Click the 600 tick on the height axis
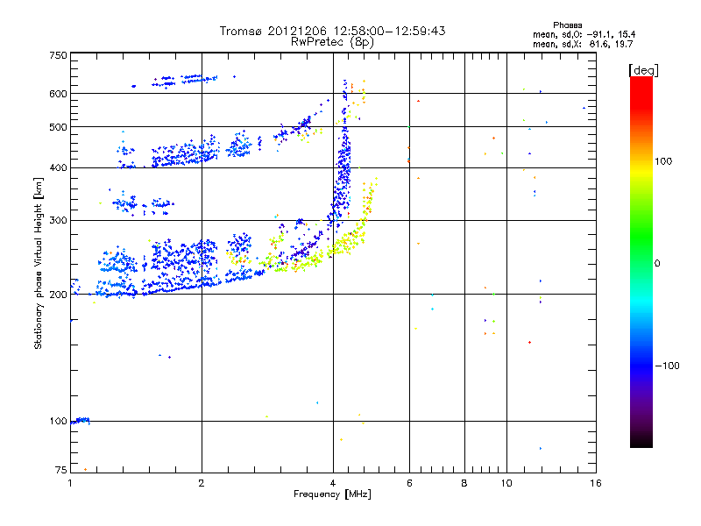 [x=58, y=94]
